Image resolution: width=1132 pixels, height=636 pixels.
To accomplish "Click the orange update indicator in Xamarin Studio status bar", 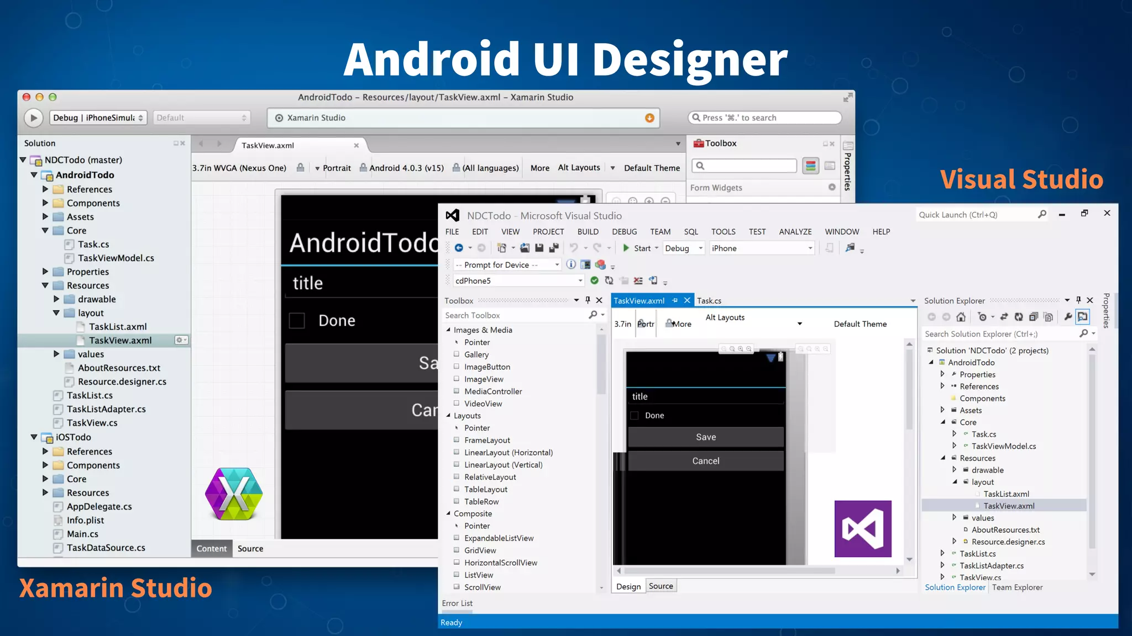I will [649, 118].
